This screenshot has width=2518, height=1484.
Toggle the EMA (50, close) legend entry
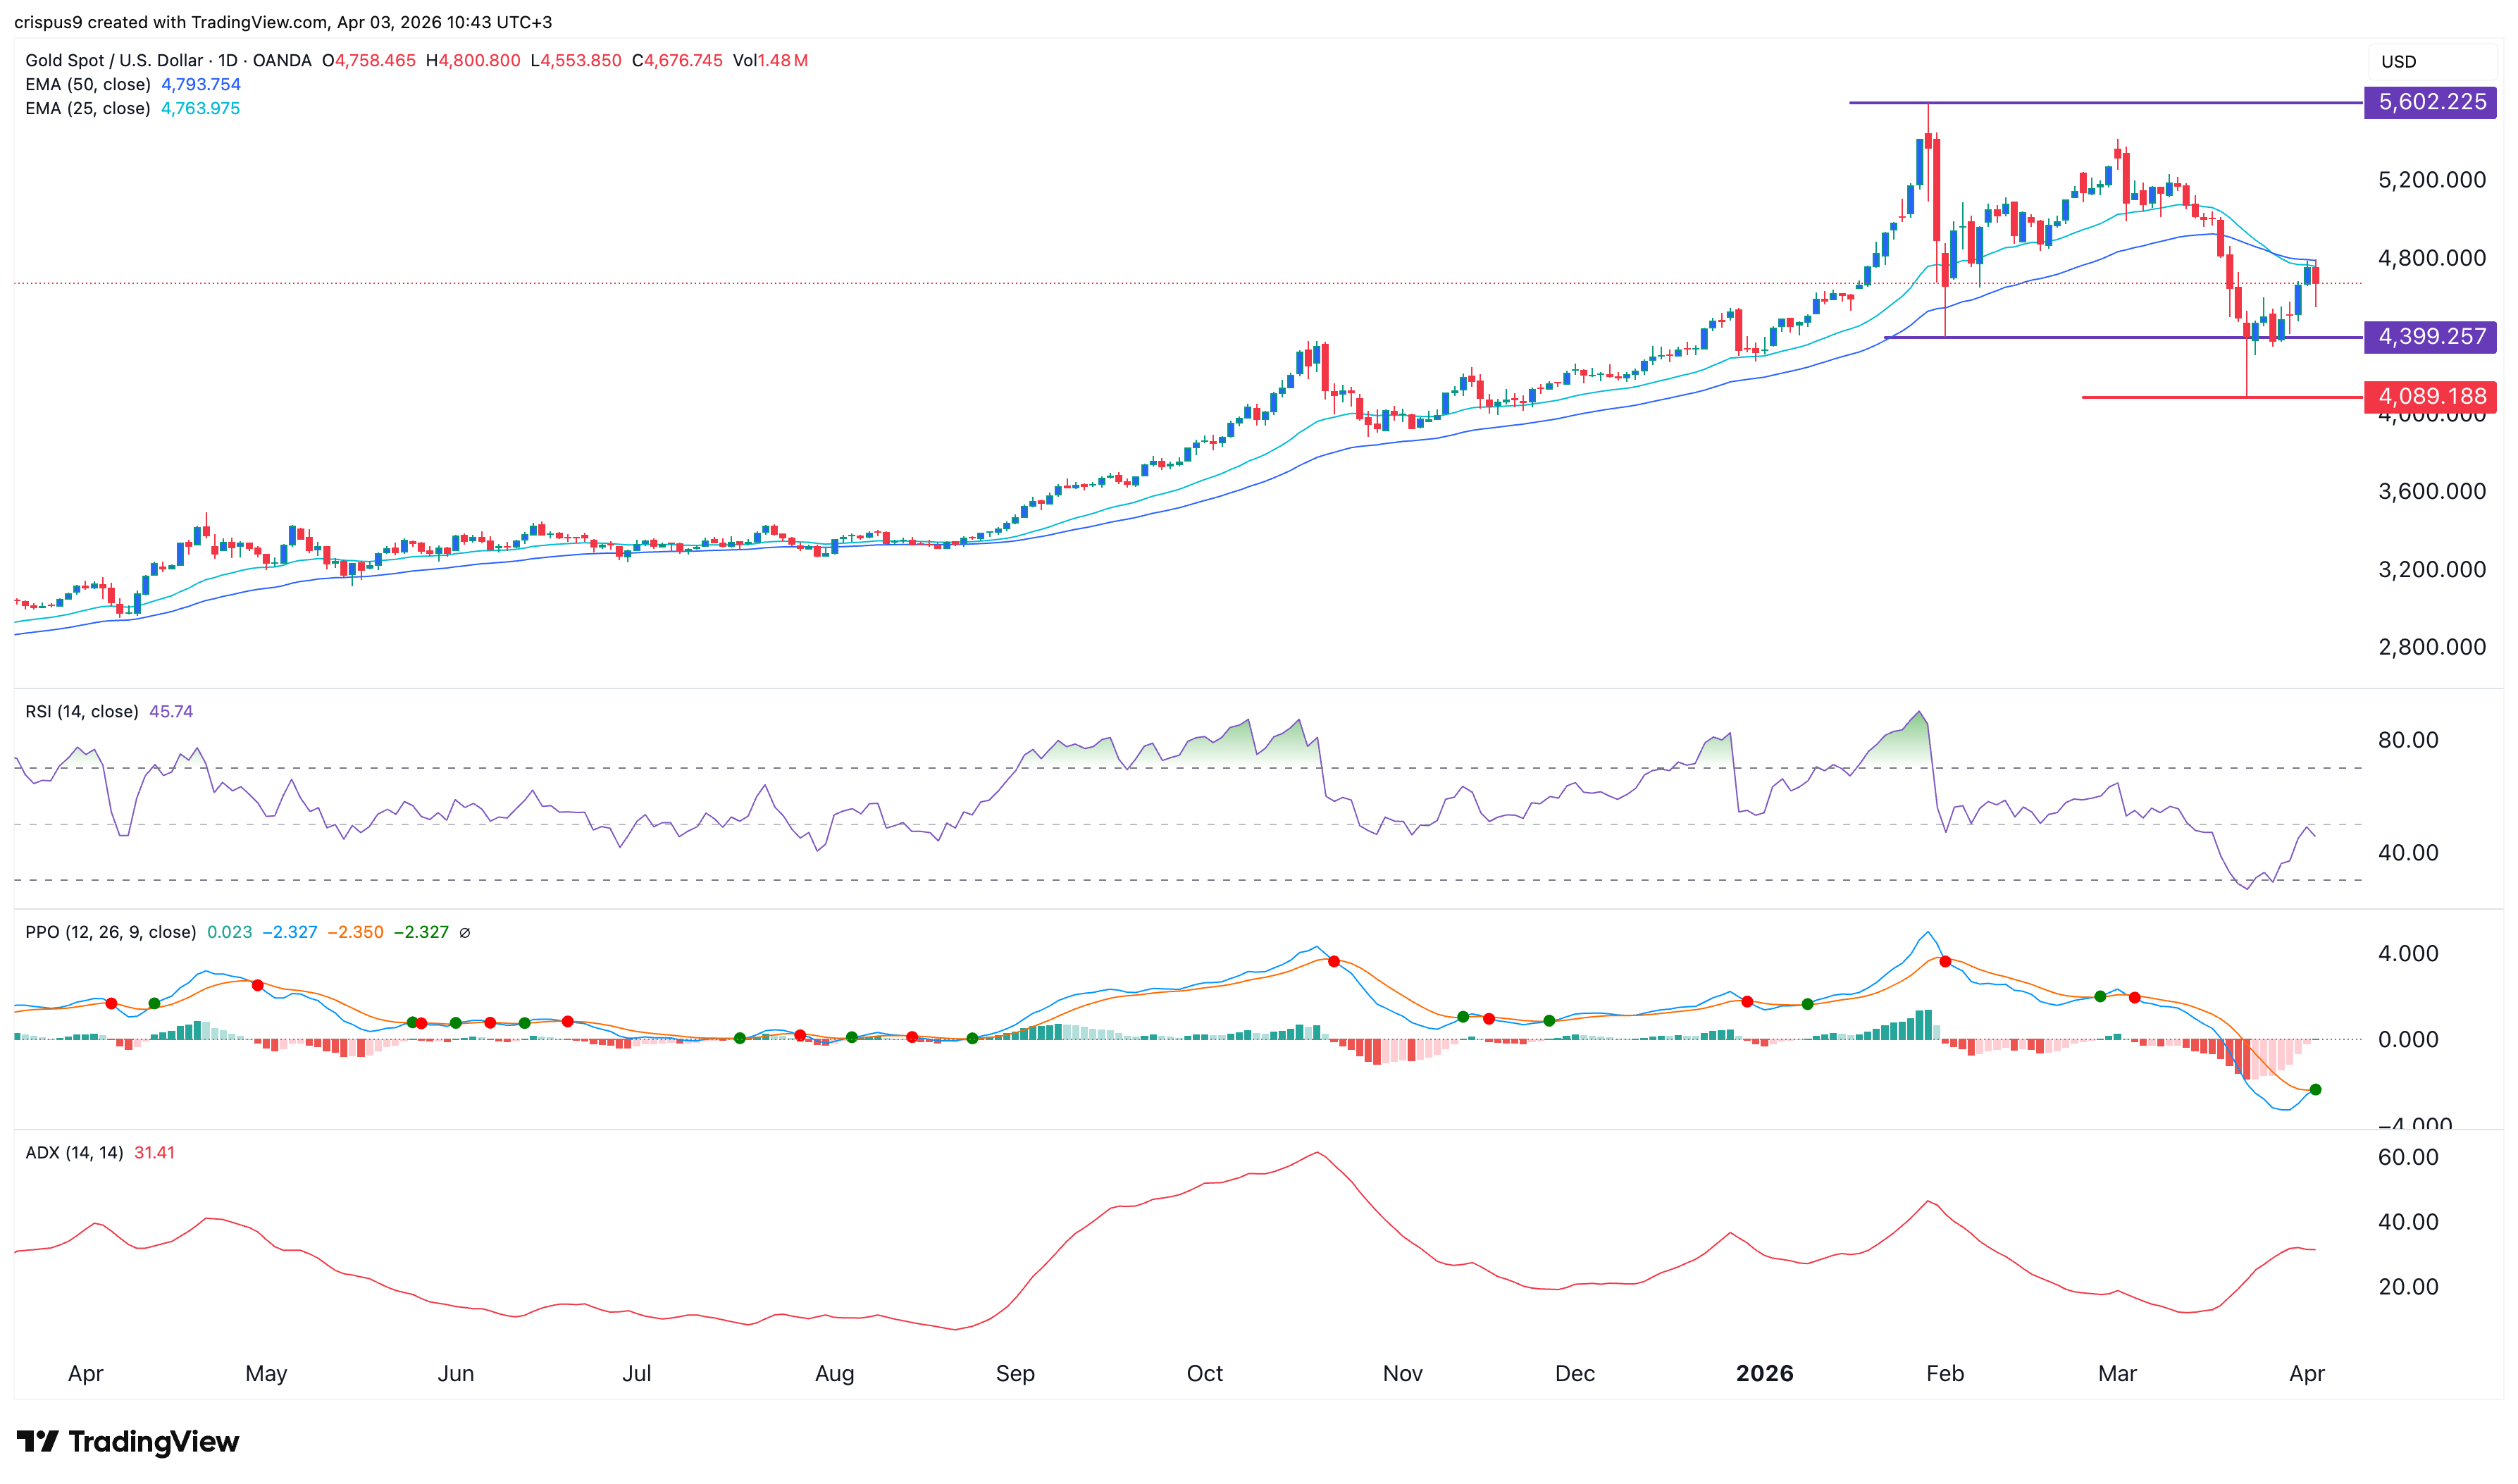(x=88, y=84)
